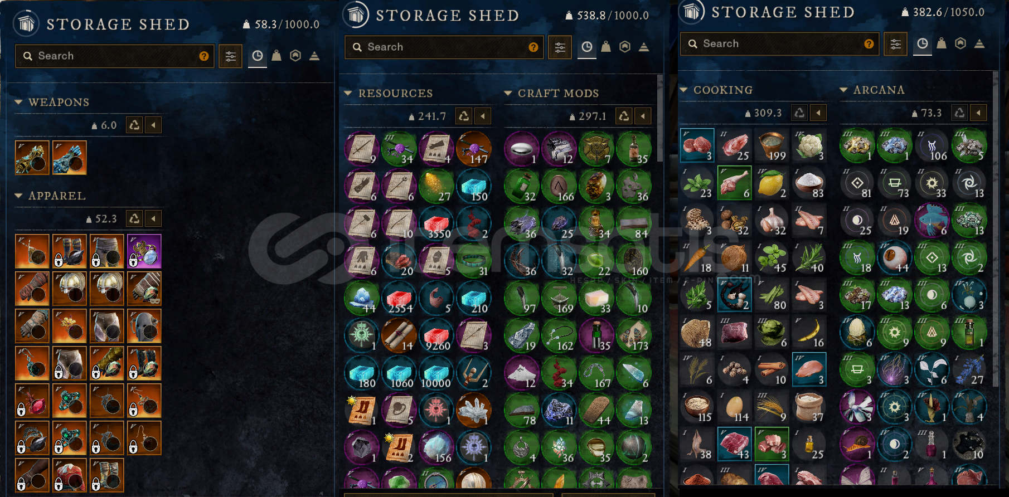This screenshot has width=1009, height=497.
Task: Click arrow button beside Apparel weight 52.3
Action: click(153, 218)
